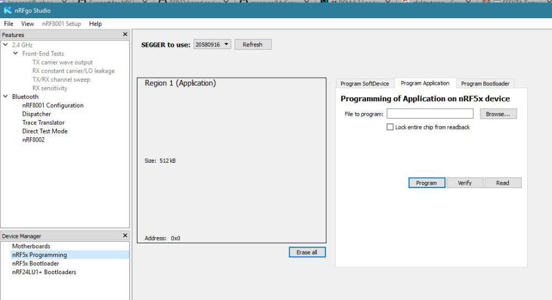Select nRF5x Bootloader in Device Manager
552x300 pixels.
35,264
